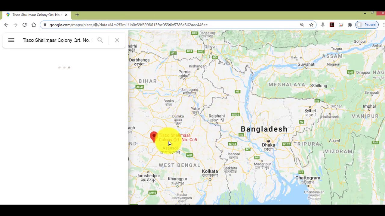
Task: Click the search magnifier icon in Maps
Action: [x=100, y=40]
